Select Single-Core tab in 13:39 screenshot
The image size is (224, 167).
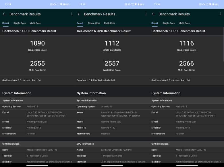click(x=20, y=23)
